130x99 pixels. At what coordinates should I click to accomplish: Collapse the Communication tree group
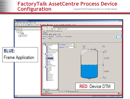(44, 45)
